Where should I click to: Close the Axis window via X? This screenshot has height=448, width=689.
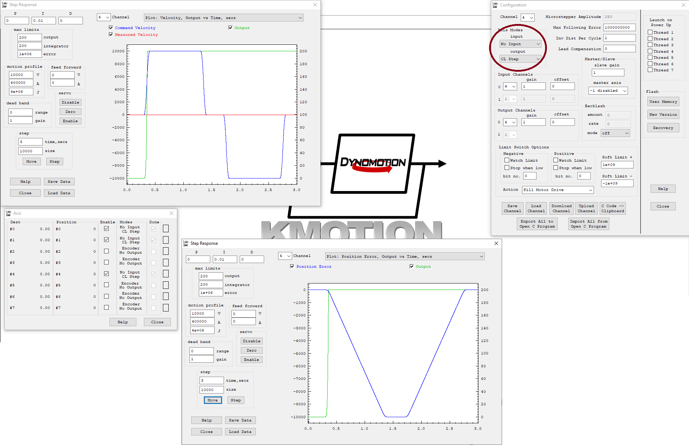pyautogui.click(x=172, y=213)
